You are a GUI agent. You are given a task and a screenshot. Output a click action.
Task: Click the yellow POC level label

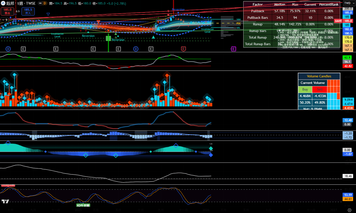[239, 23]
